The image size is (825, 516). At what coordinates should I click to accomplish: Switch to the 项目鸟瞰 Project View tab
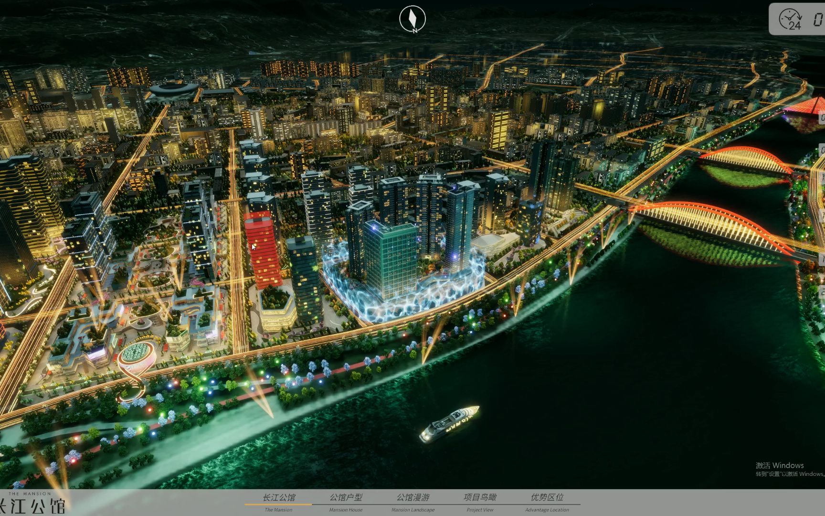tap(481, 497)
